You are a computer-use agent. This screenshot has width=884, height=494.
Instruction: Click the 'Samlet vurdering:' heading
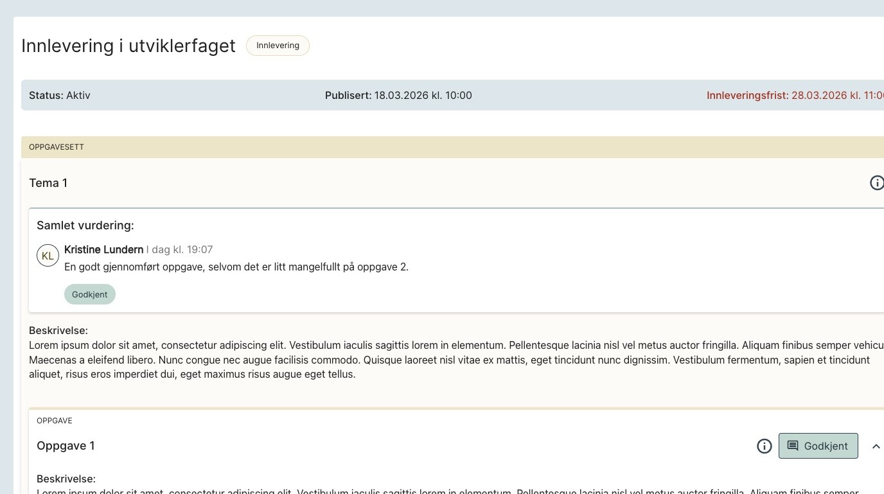pyautogui.click(x=85, y=225)
